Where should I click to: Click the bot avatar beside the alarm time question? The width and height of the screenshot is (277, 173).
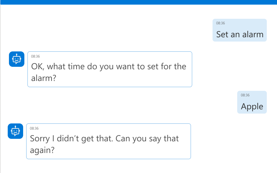pos(16,59)
